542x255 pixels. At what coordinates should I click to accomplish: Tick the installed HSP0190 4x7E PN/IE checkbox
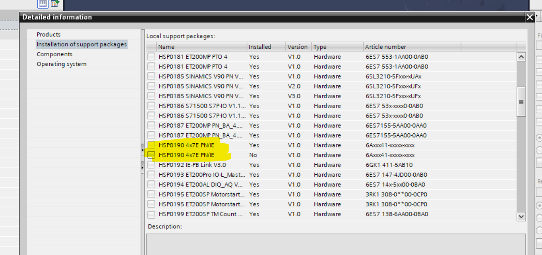(x=151, y=145)
